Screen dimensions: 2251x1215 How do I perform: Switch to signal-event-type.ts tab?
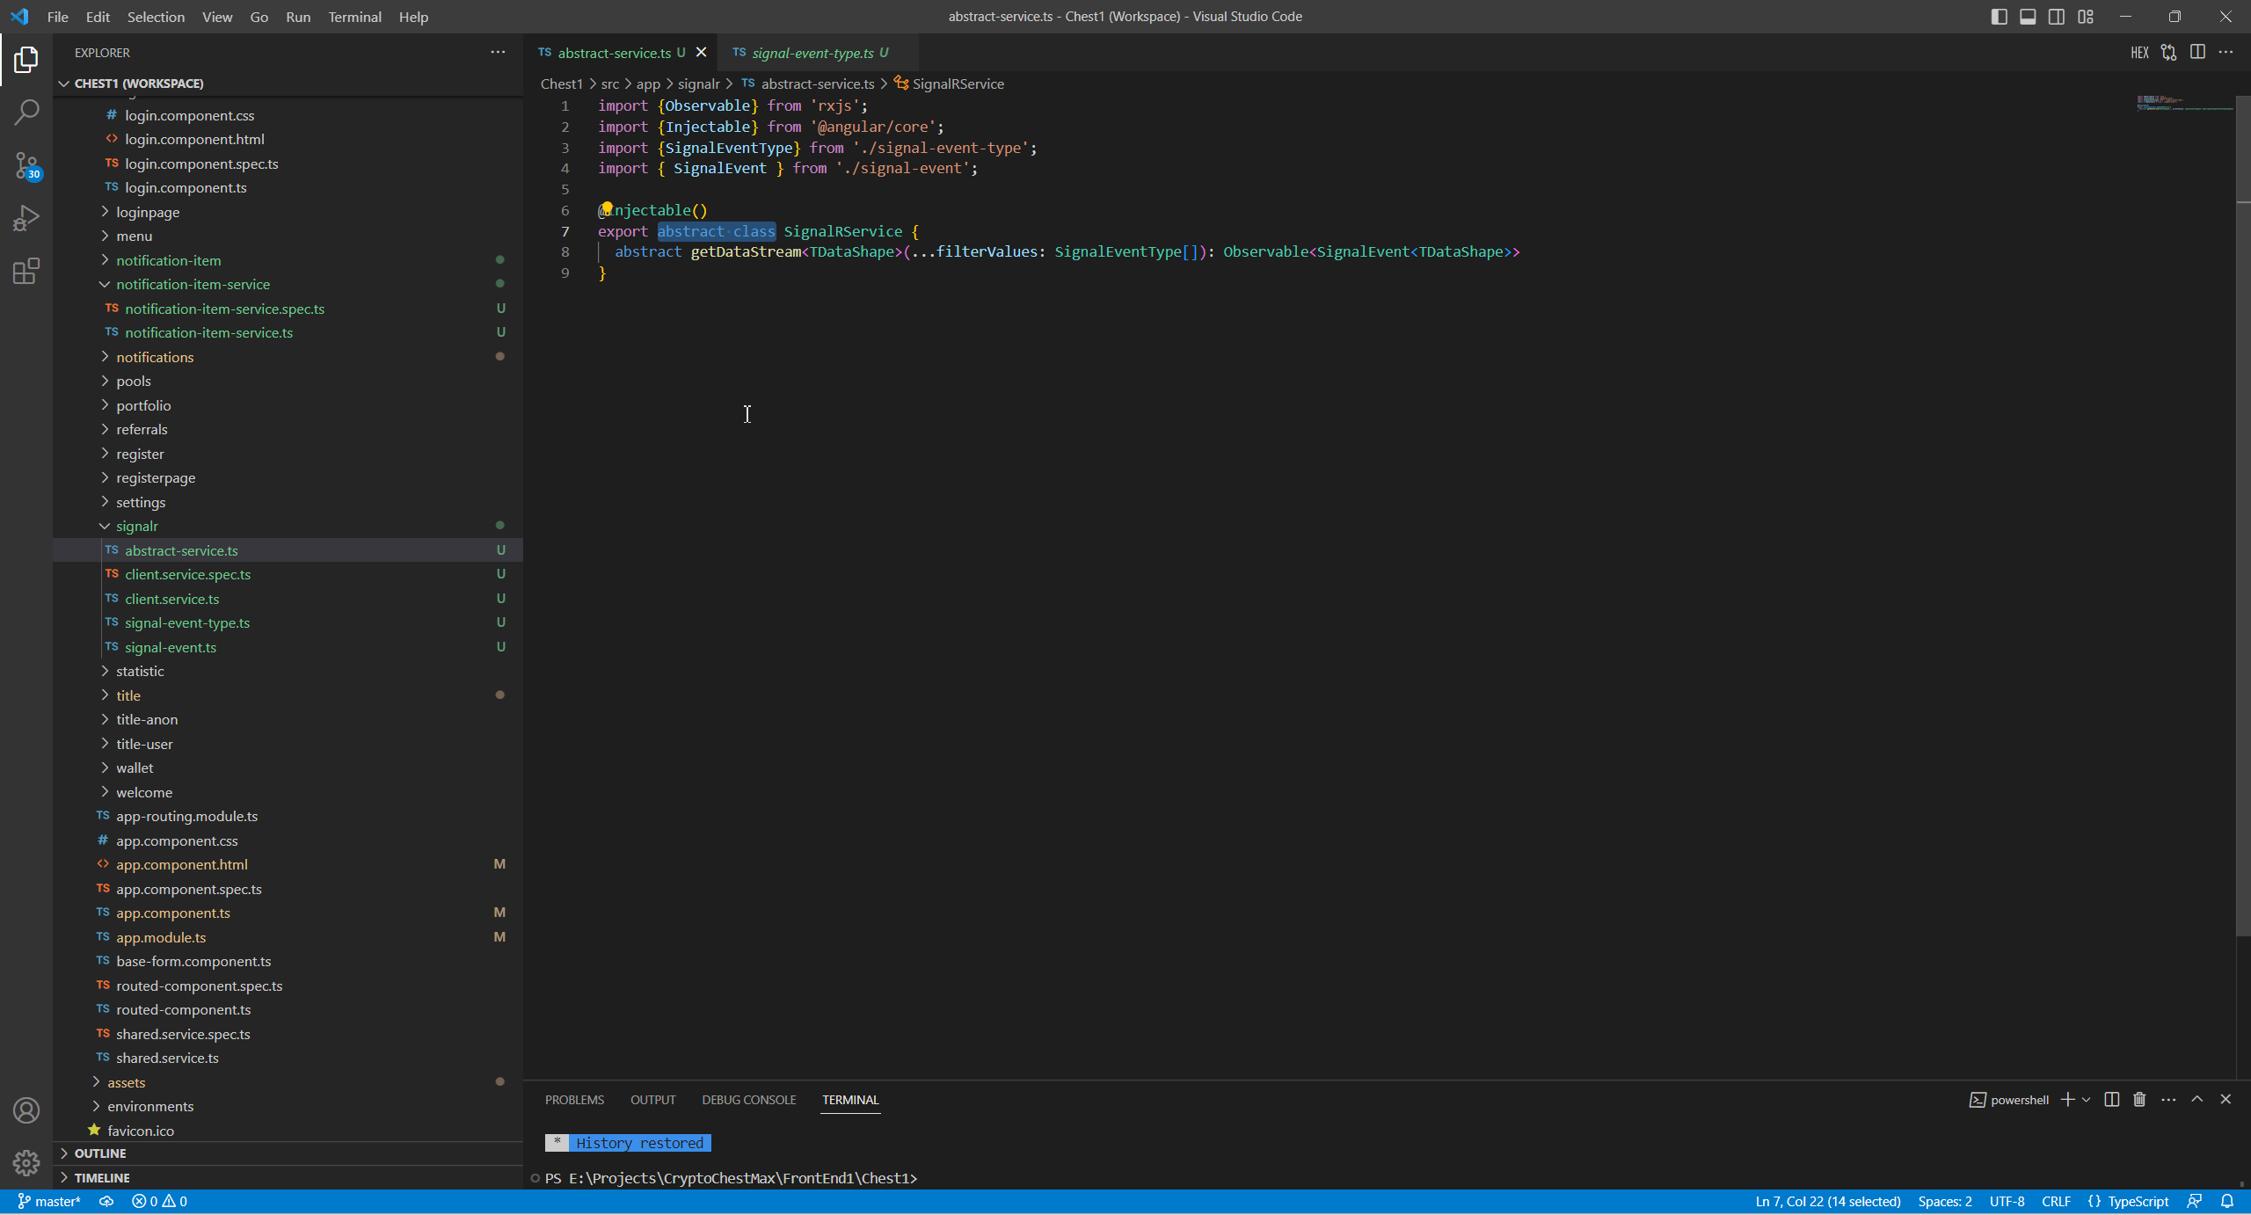pyautogui.click(x=812, y=53)
